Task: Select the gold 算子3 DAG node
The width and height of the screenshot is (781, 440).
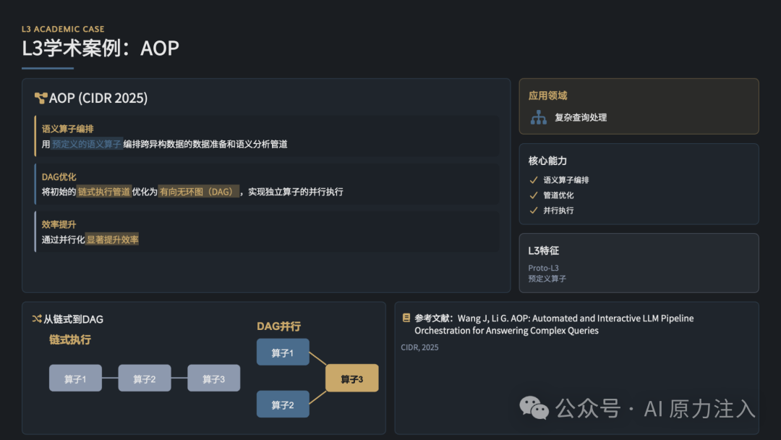Action: point(351,378)
